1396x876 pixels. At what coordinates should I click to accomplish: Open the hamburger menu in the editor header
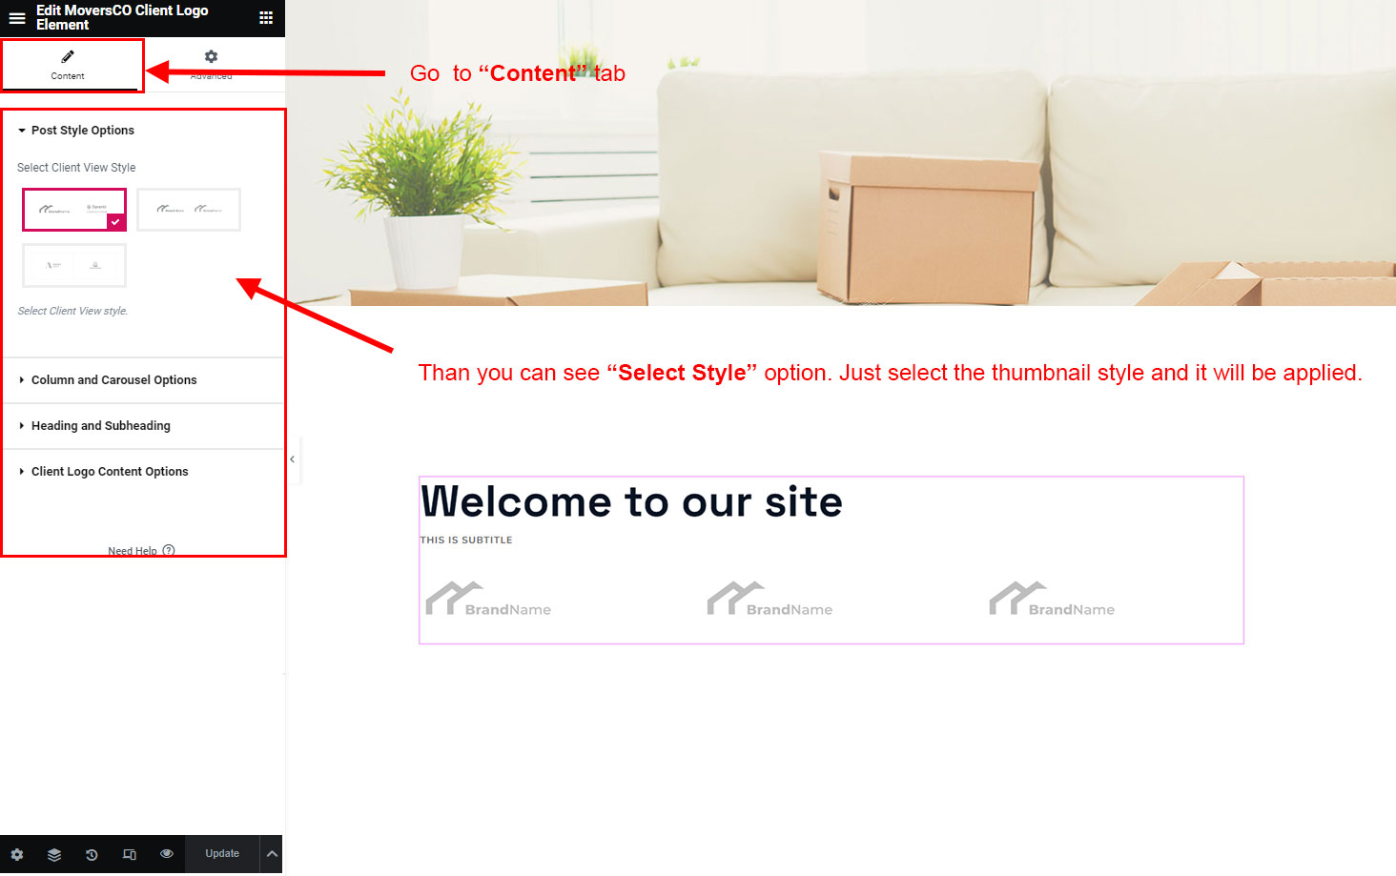click(x=17, y=18)
